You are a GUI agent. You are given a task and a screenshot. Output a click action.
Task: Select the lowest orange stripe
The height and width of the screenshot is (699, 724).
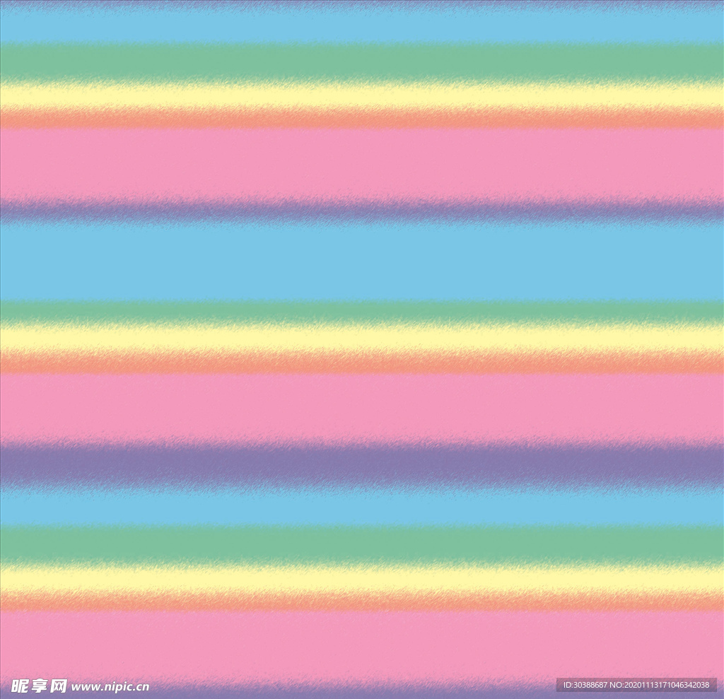coord(362,602)
